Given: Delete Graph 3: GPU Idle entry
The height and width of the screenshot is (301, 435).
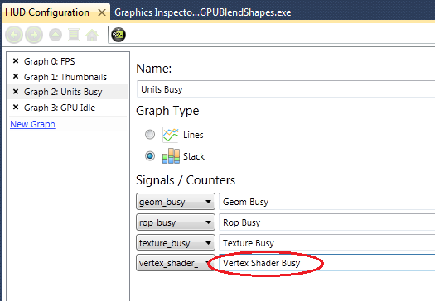Looking at the screenshot, I should [x=16, y=107].
